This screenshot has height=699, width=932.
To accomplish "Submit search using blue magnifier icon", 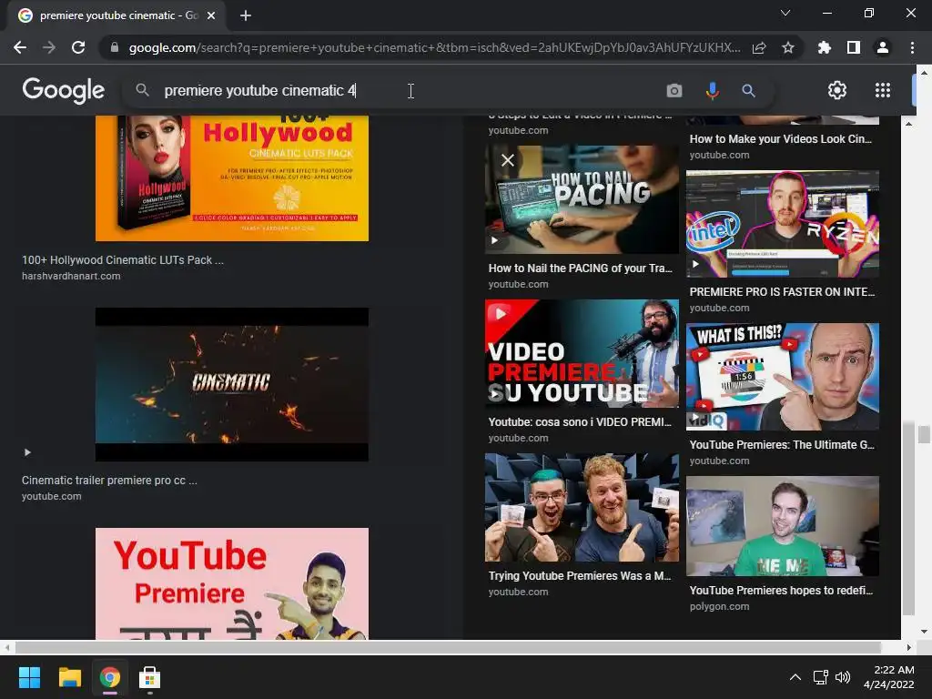I will 748,90.
